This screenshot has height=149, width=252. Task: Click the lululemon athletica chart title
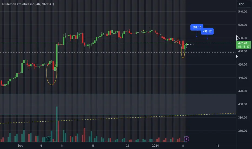point(28,4)
